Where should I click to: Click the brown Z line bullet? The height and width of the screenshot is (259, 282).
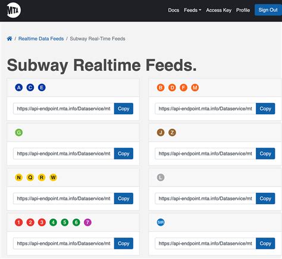pyautogui.click(x=172, y=132)
